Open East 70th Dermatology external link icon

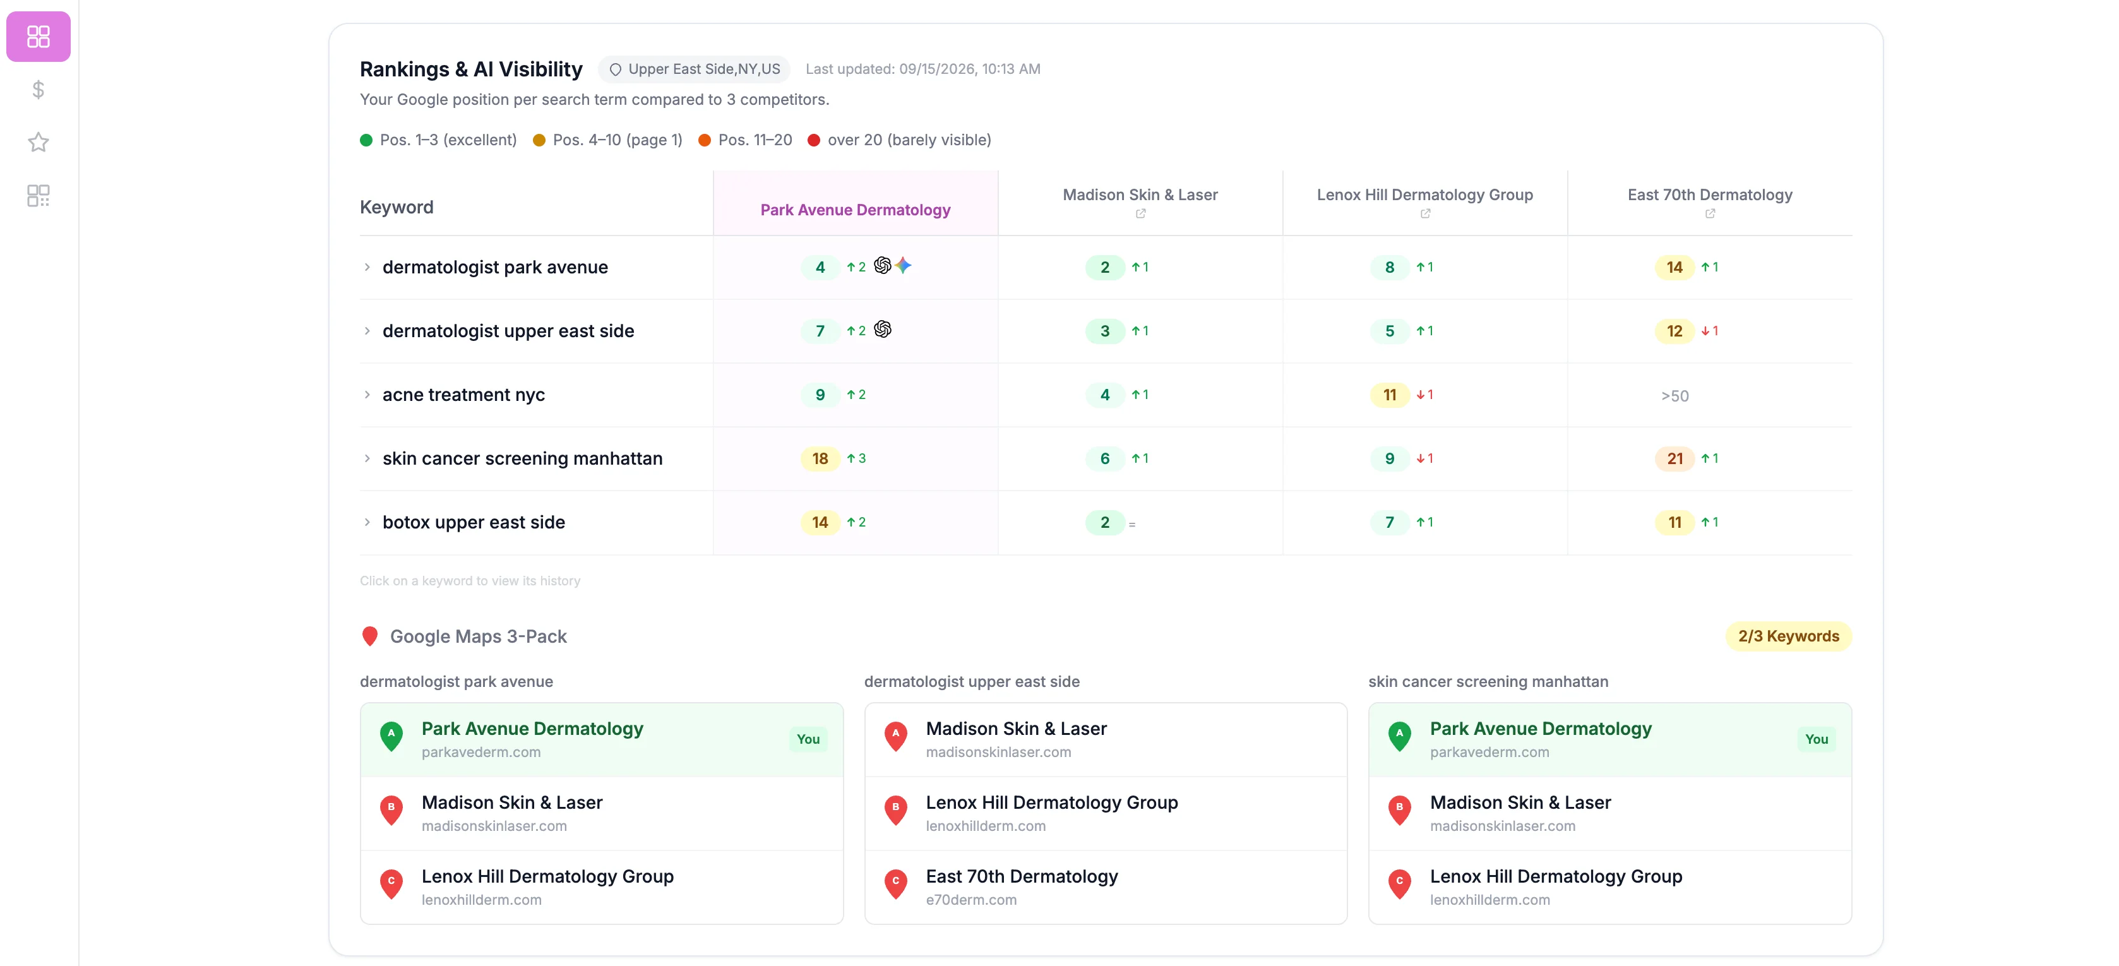pyautogui.click(x=1709, y=214)
